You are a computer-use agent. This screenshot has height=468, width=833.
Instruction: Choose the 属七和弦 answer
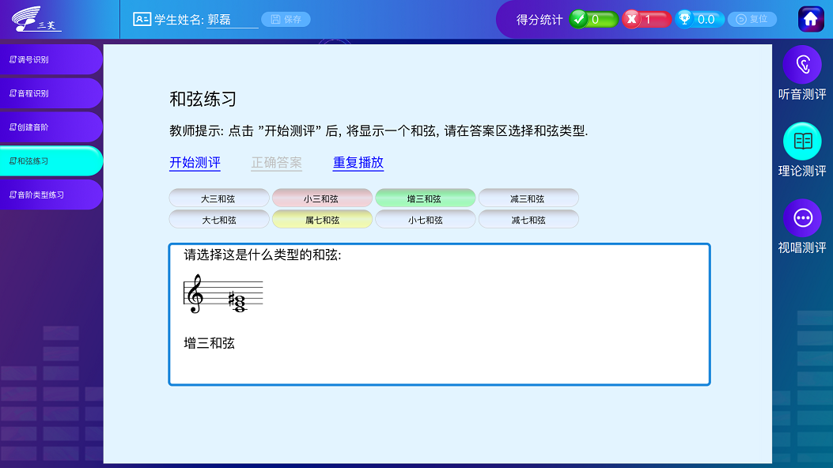322,220
